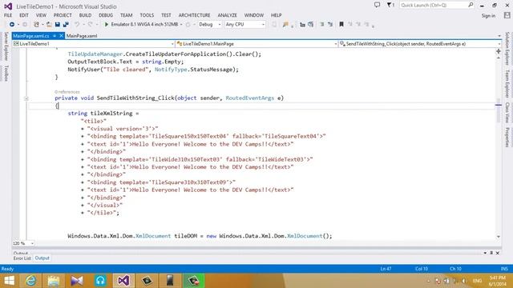
Task: Switch to the Output tab
Action: pos(42,258)
